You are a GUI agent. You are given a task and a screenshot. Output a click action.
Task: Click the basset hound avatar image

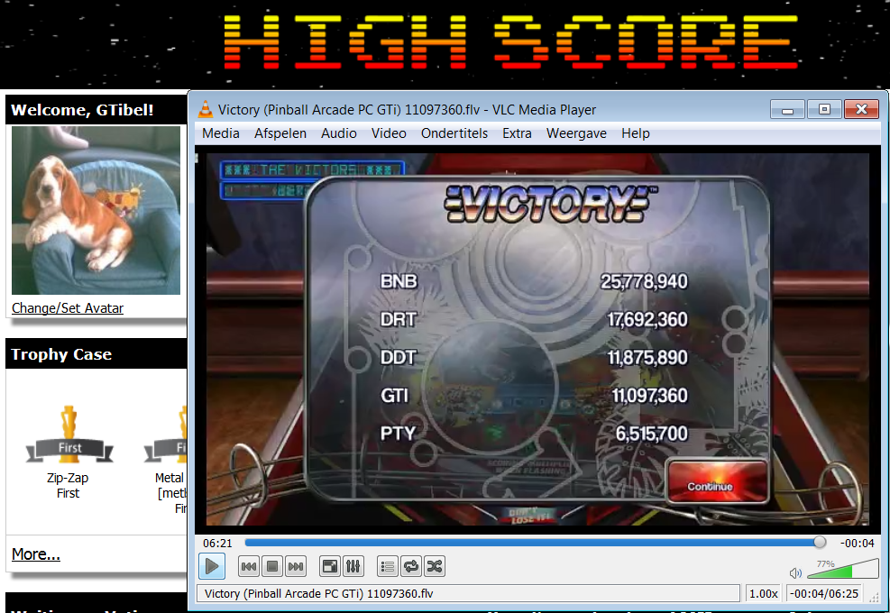96,211
